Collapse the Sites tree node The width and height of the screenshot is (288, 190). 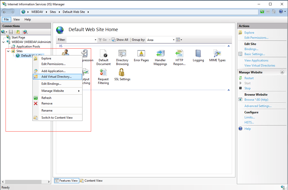8,51
